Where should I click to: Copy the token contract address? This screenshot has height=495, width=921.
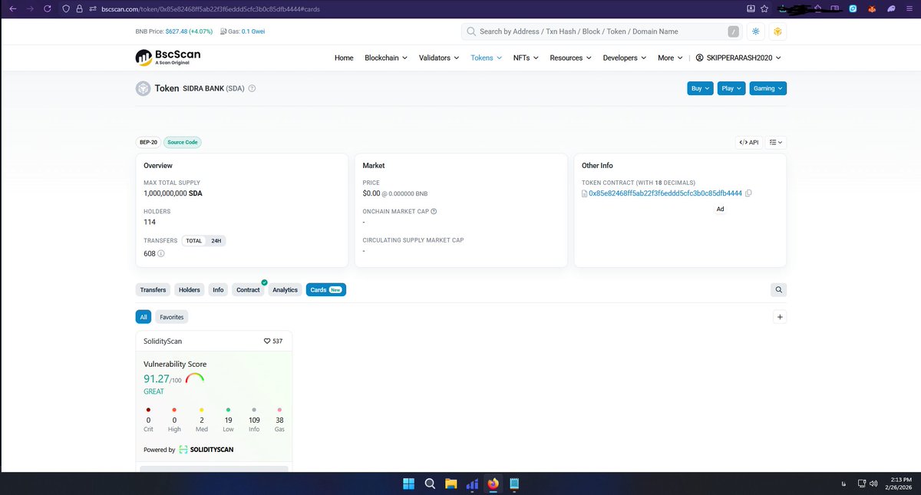[x=748, y=193]
